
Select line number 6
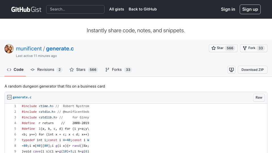15,134
